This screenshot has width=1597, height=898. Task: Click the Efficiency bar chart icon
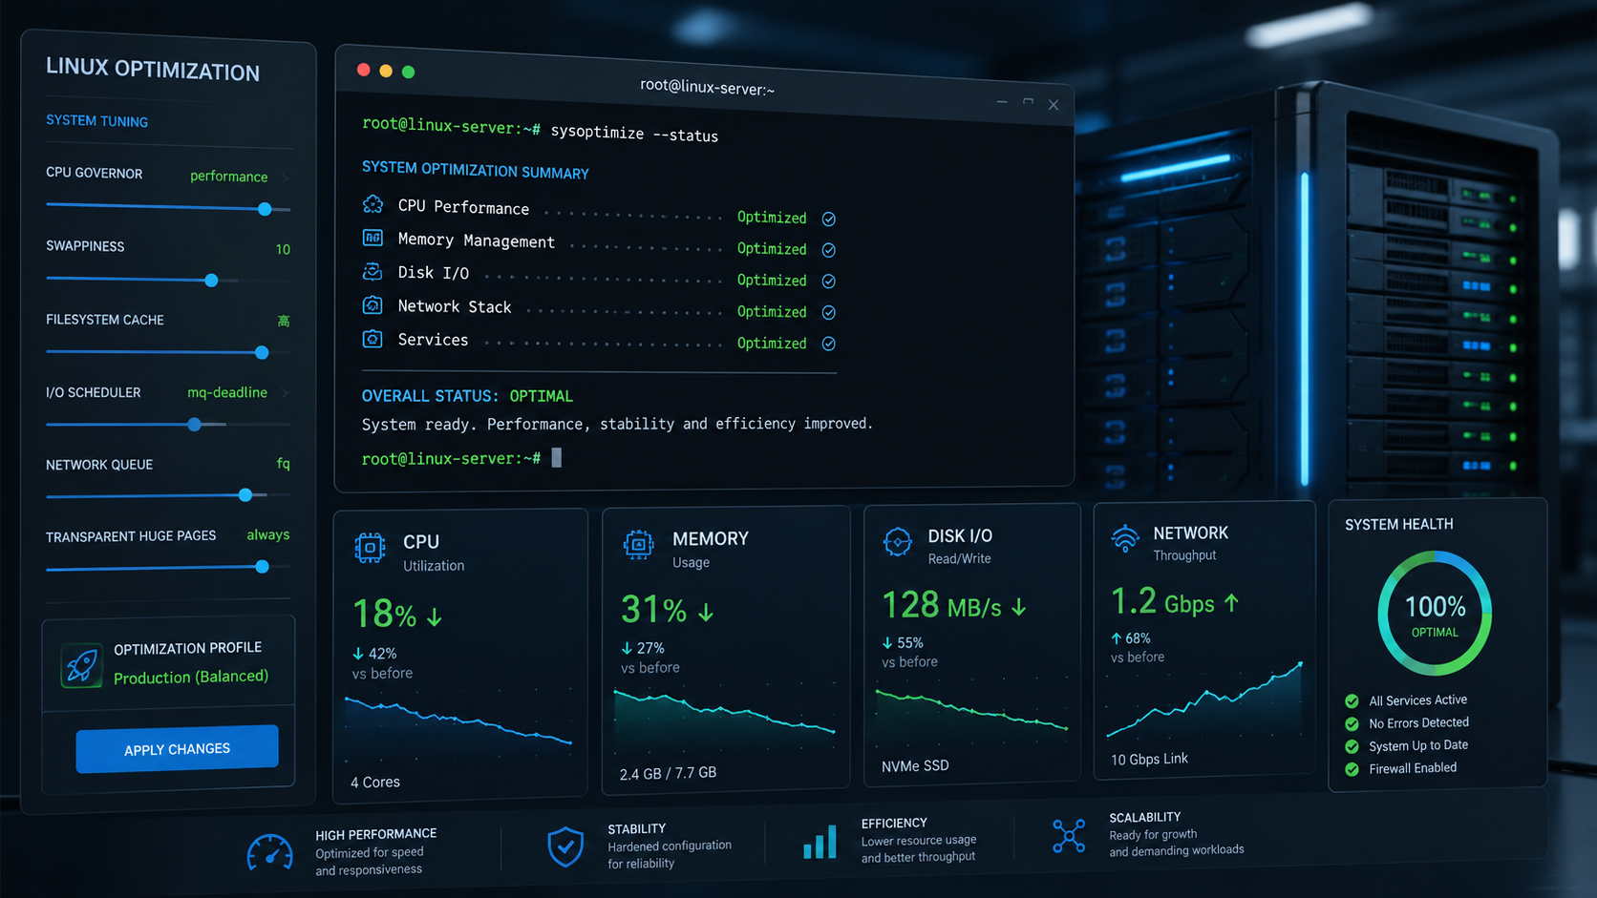(820, 842)
